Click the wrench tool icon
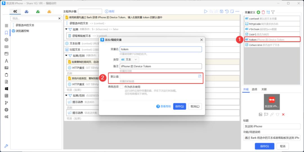Viewport: 304px width, 152px height. (6, 146)
